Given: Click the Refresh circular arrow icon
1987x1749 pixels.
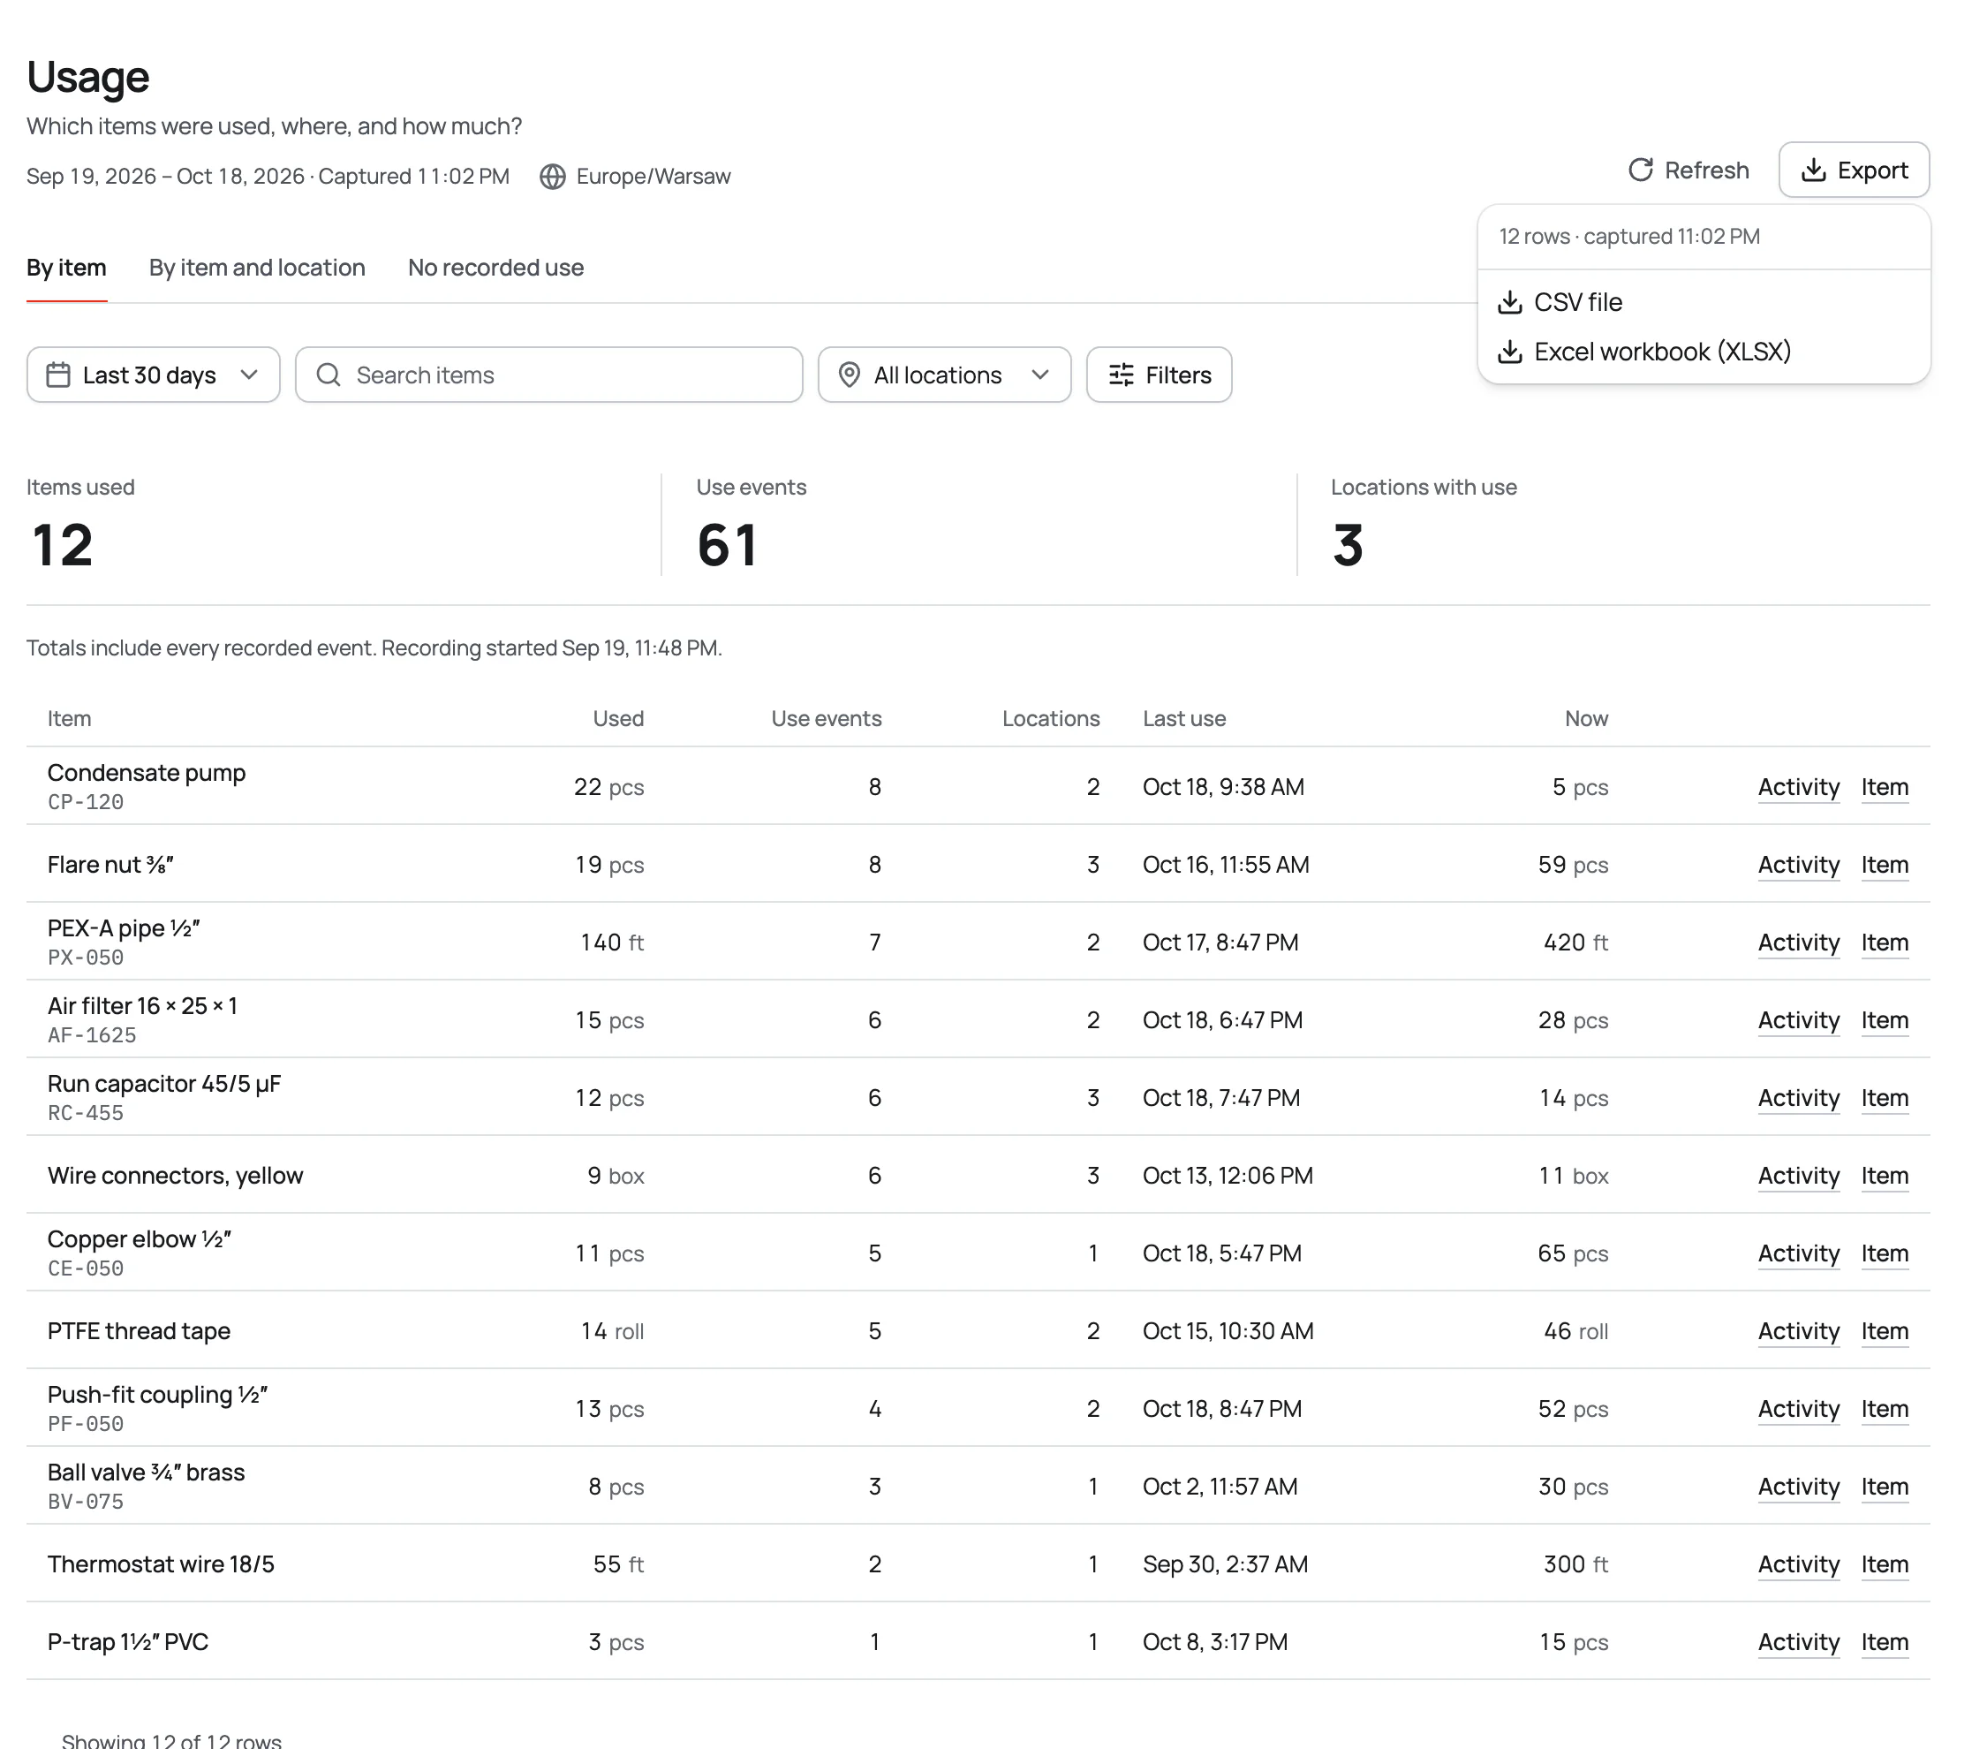Looking at the screenshot, I should click(x=1640, y=170).
